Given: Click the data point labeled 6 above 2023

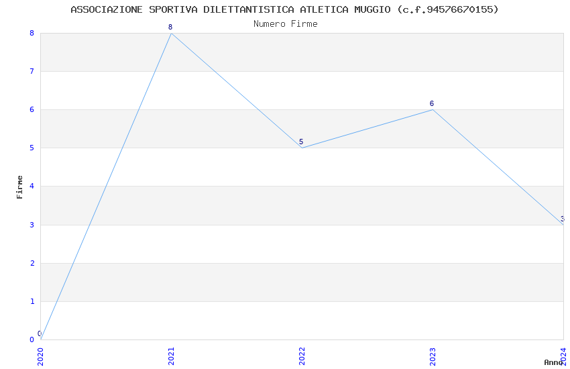Looking at the screenshot, I should (x=433, y=109).
